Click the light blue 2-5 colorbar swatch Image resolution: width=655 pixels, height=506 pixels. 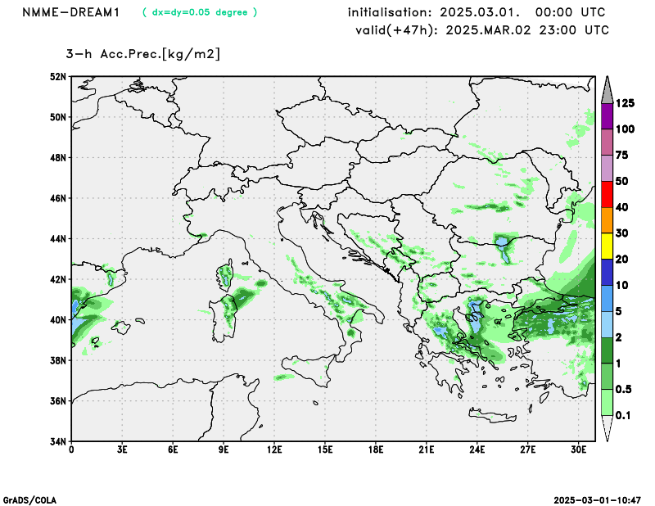(607, 324)
